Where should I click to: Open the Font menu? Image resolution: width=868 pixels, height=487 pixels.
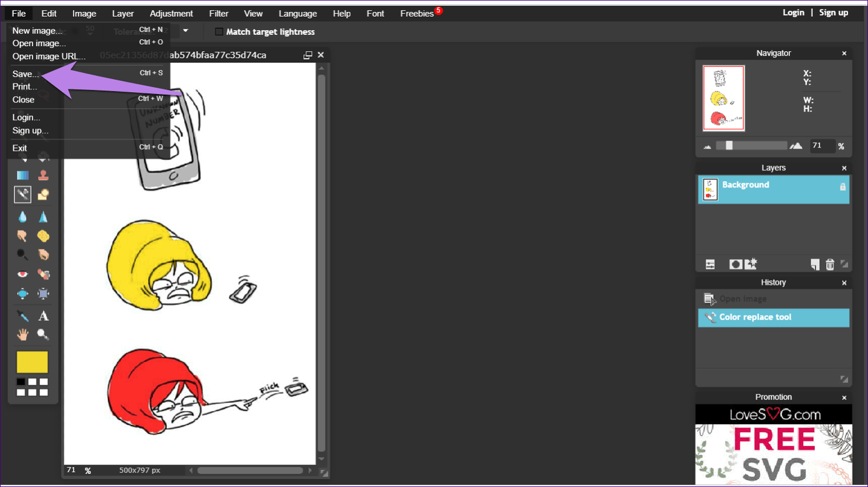point(375,13)
